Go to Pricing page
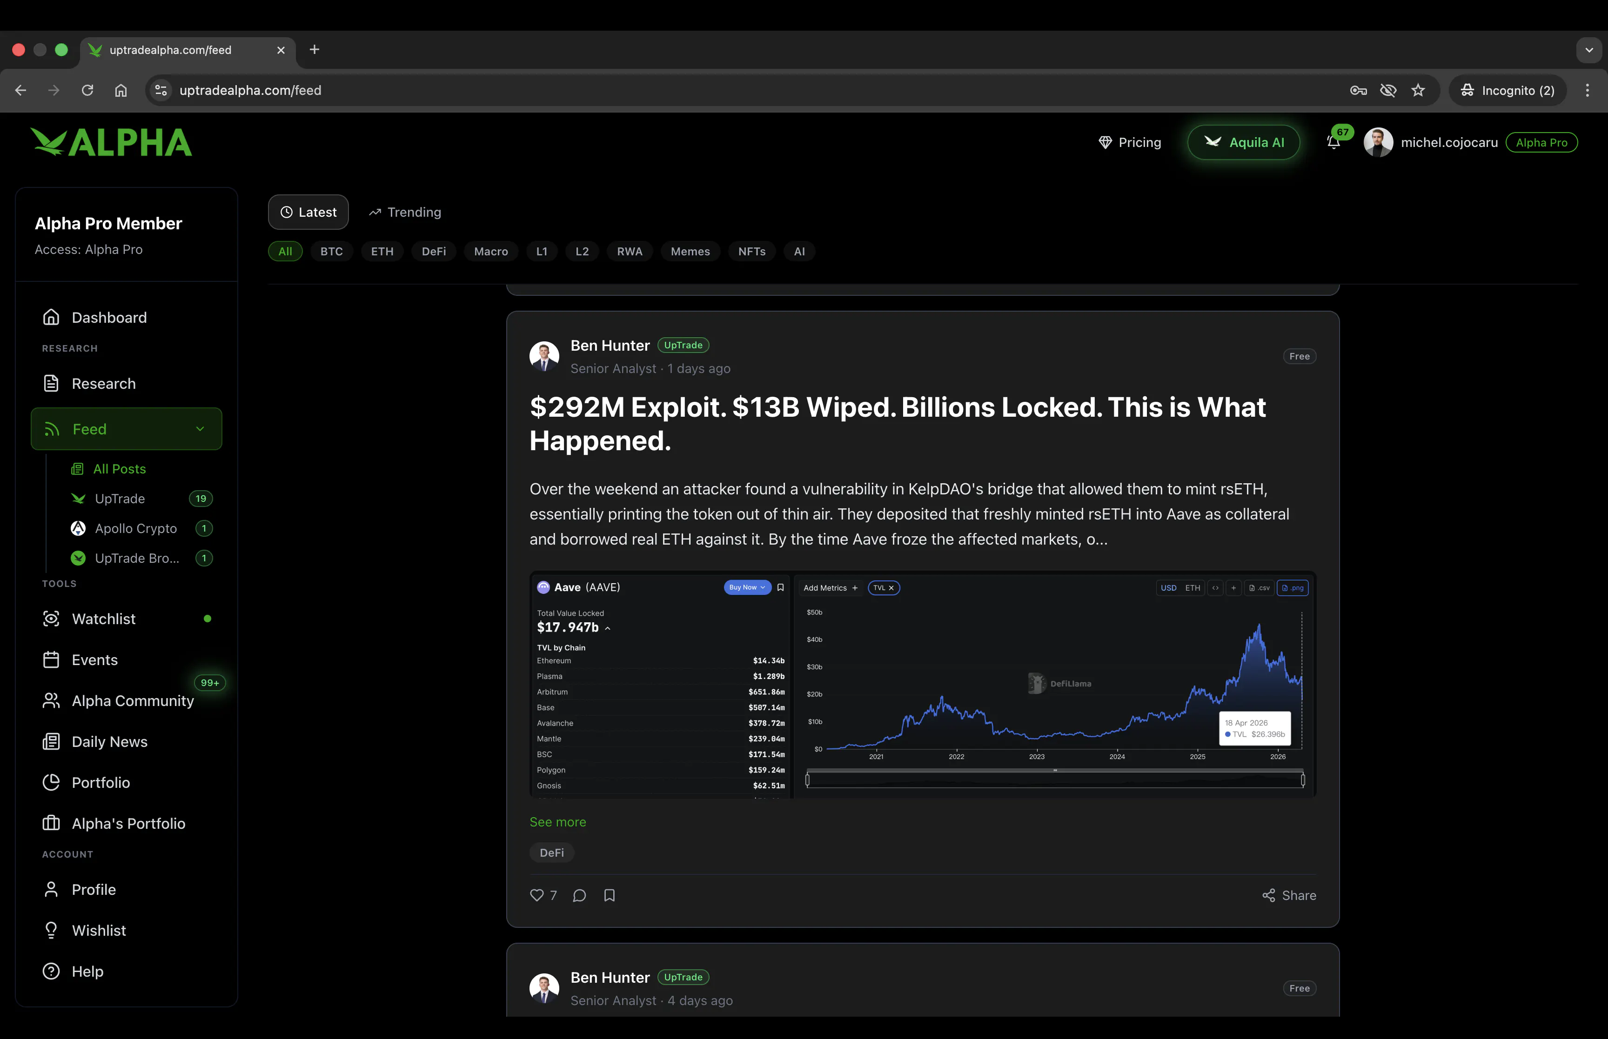 1130,142
